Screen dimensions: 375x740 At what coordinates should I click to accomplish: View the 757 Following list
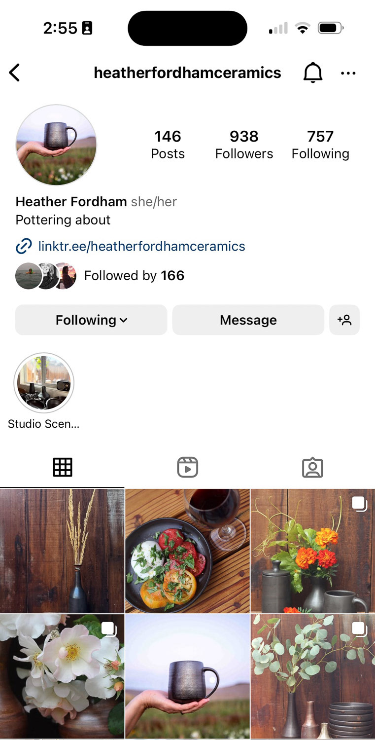pyautogui.click(x=320, y=145)
